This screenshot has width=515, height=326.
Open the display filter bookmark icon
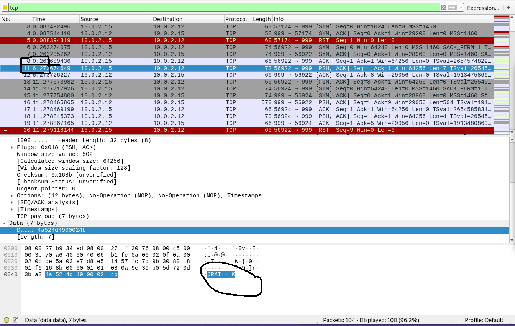pyautogui.click(x=5, y=7)
